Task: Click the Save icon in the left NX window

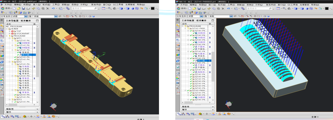Action: pyautogui.click(x=24, y=8)
